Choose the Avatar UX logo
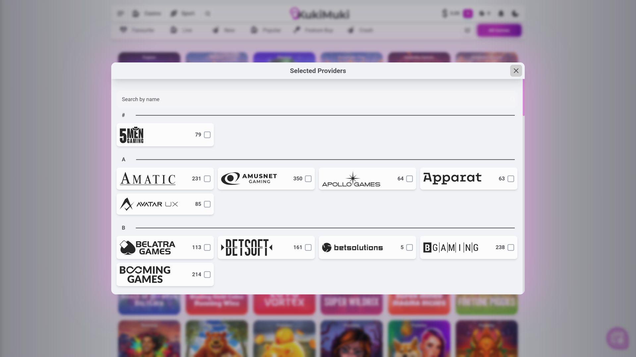 [x=149, y=204]
